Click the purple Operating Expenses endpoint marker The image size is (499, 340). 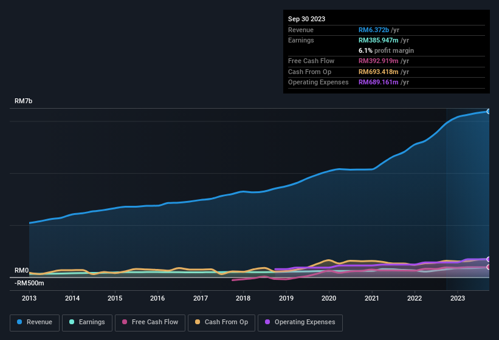489,259
